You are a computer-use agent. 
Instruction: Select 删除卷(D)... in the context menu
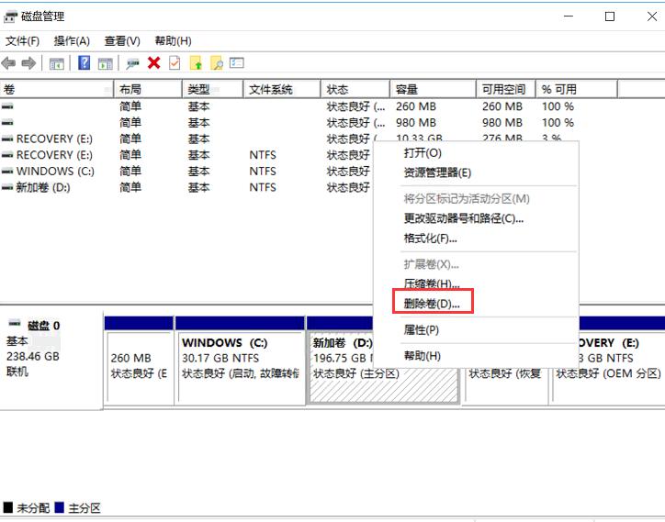(476, 304)
